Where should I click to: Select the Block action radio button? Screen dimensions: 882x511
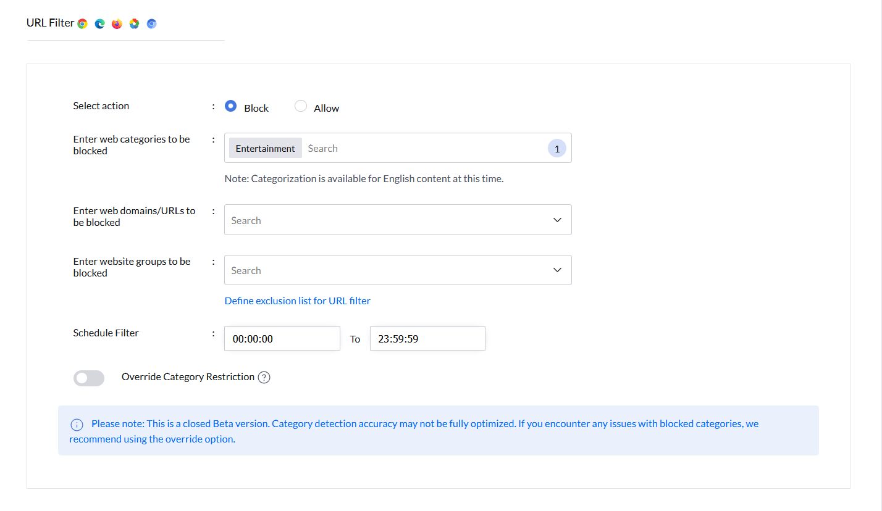[231, 106]
